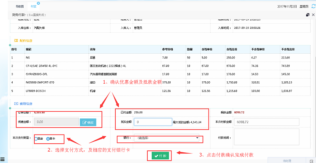Click into the 抵扣金额 input field

pos(153,122)
